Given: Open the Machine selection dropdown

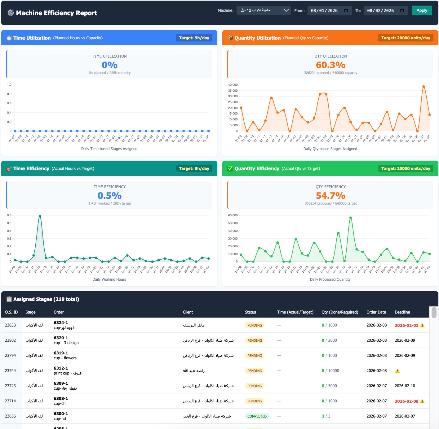Looking at the screenshot, I should click(264, 11).
